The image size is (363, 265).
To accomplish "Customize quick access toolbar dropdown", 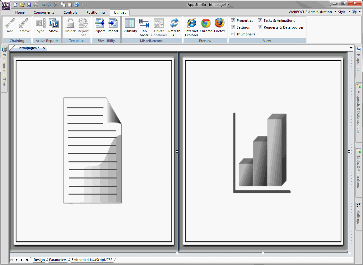I will 86,5.
